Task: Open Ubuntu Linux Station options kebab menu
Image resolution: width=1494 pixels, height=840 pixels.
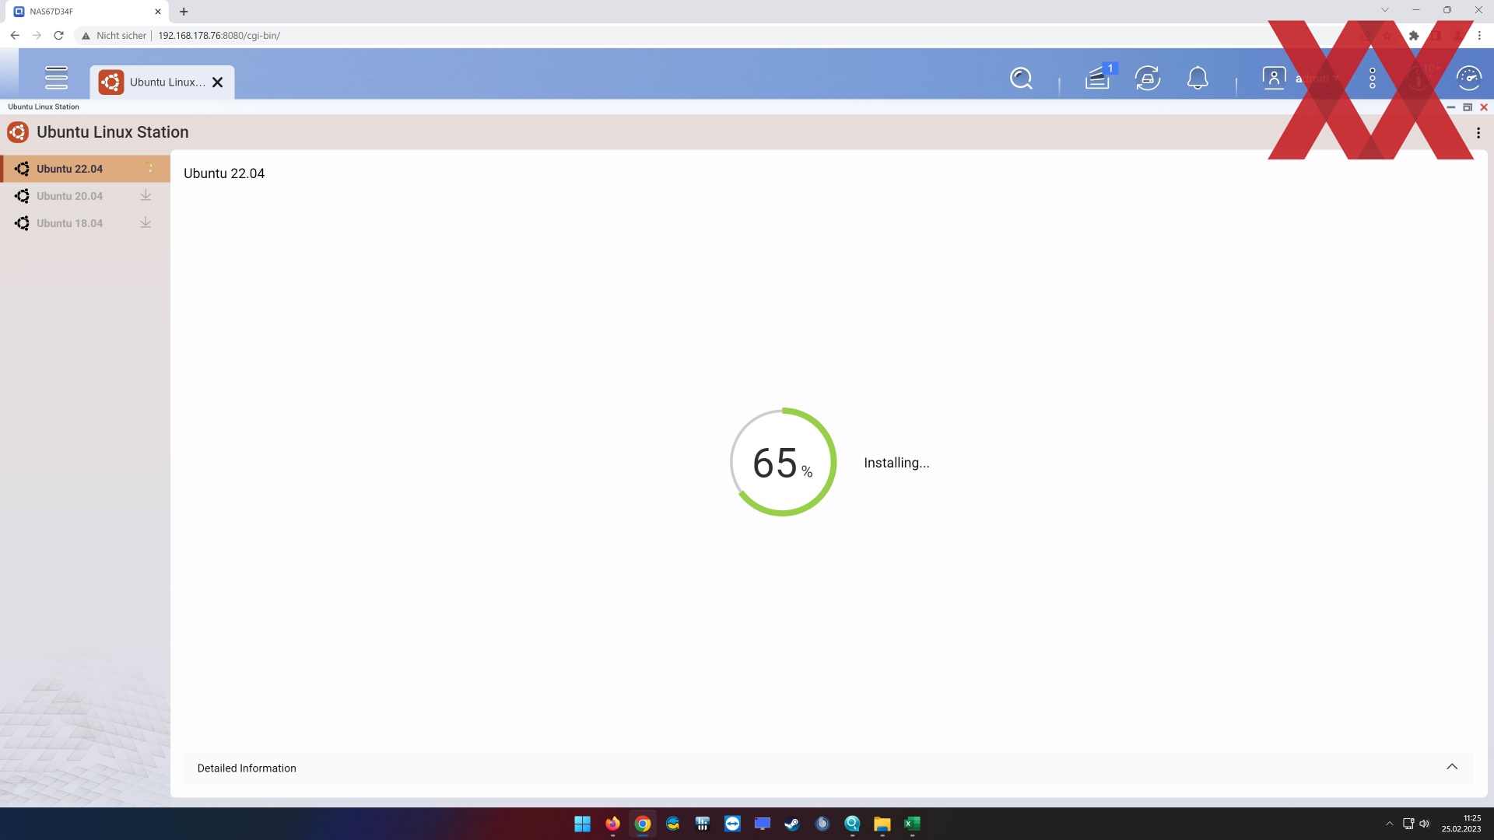Action: click(1478, 133)
